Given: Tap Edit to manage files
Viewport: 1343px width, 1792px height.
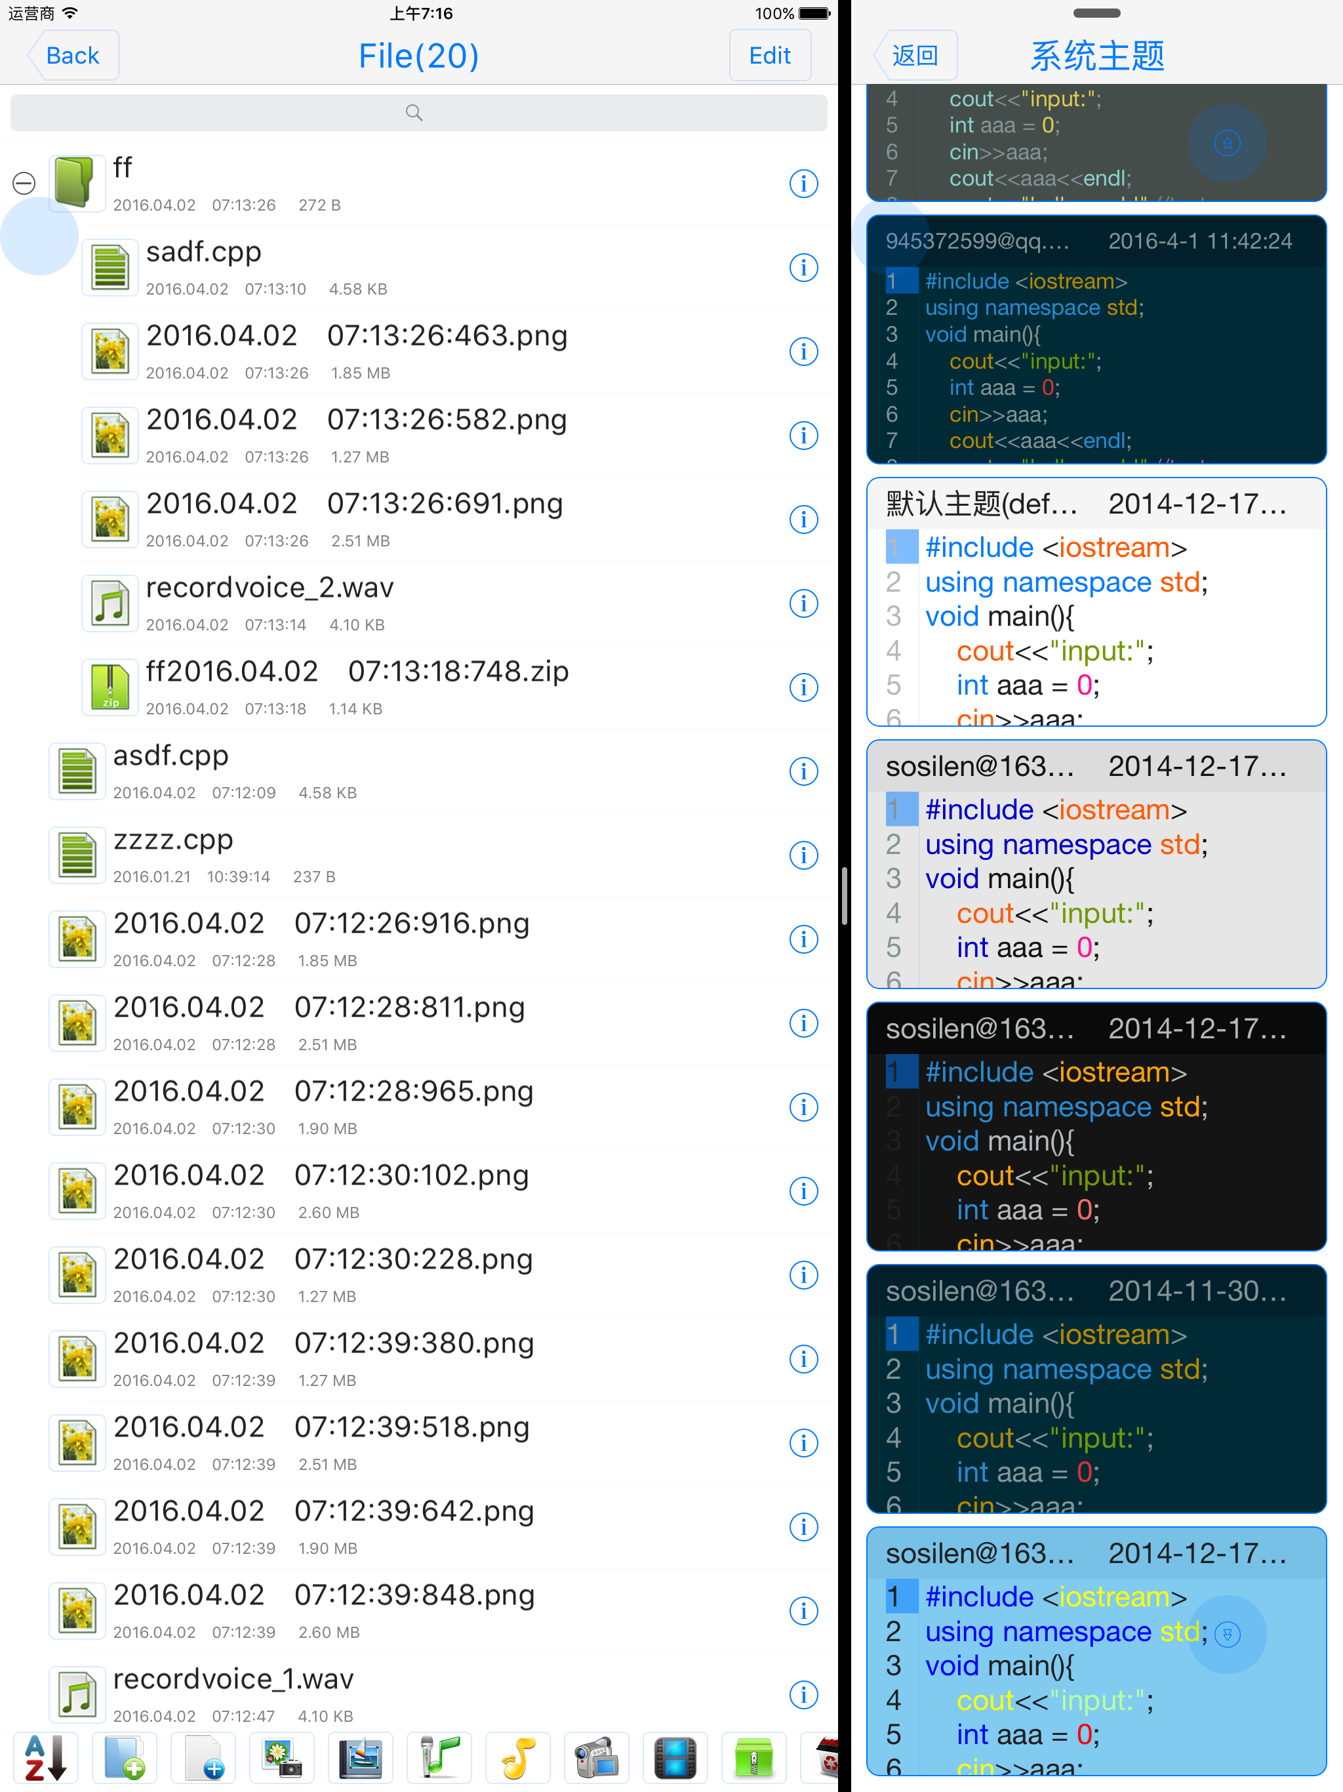Looking at the screenshot, I should coord(769,54).
